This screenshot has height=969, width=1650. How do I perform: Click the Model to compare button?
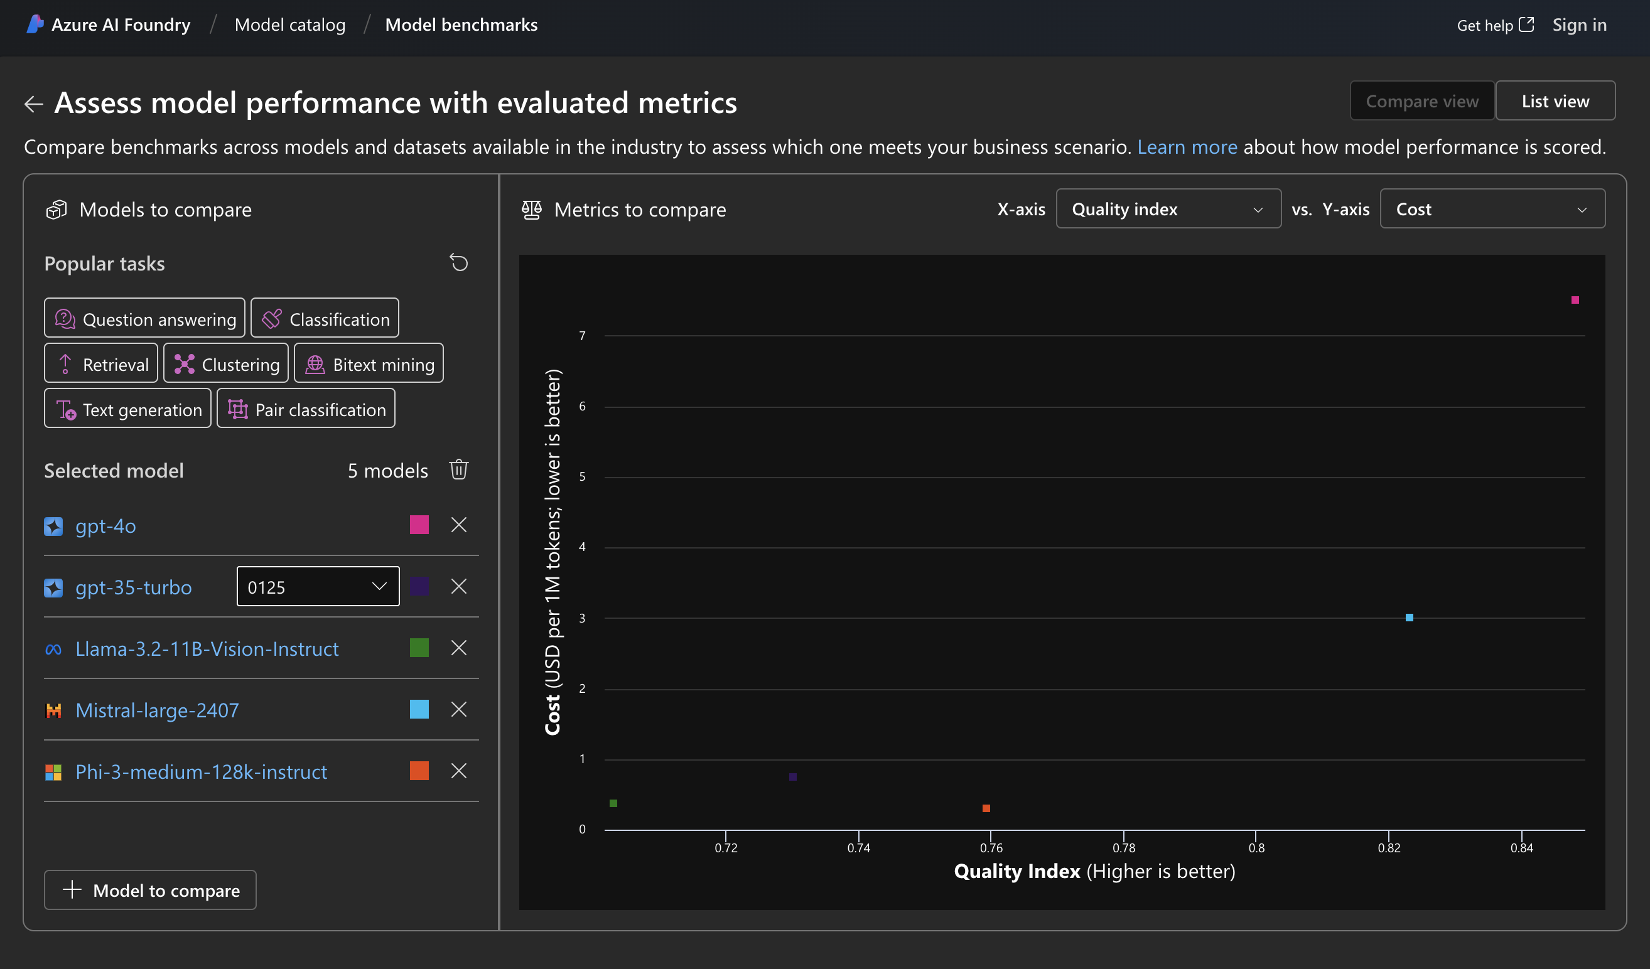point(150,890)
